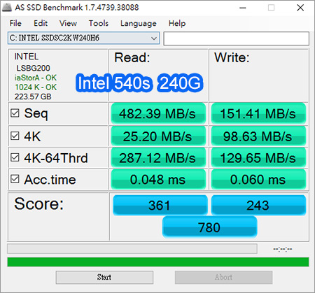
Task: Uncheck the 4K-64Thrd test checkbox
Action: (x=15, y=157)
